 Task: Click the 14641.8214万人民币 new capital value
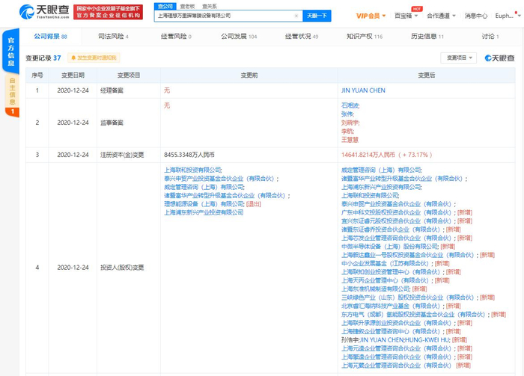368,155
